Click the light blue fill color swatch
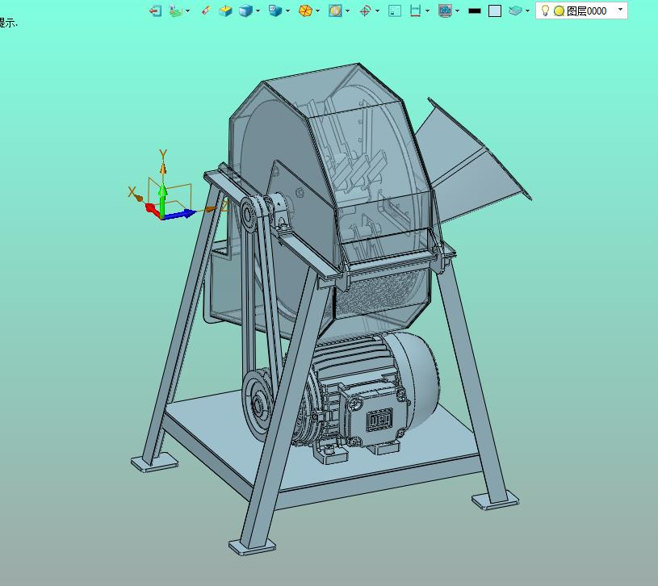The height and width of the screenshot is (586, 658). 495,11
